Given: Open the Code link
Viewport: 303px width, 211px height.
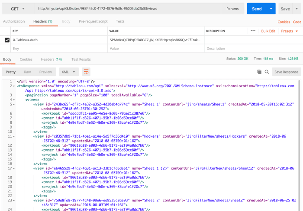Looking at the screenshot, I should click(297, 22).
